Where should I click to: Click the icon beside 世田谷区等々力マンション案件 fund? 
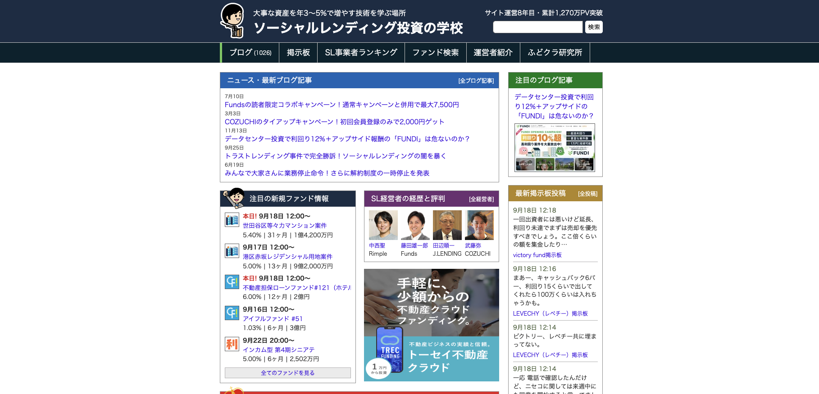pos(232,220)
